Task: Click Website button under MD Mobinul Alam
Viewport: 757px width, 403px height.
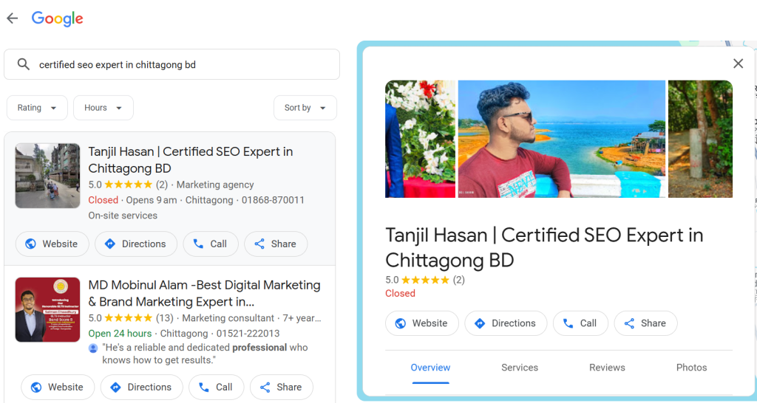Action: 58,387
